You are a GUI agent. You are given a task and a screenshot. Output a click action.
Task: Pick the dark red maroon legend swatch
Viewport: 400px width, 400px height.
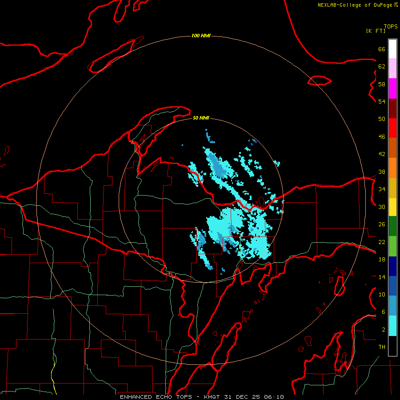coord(392,108)
